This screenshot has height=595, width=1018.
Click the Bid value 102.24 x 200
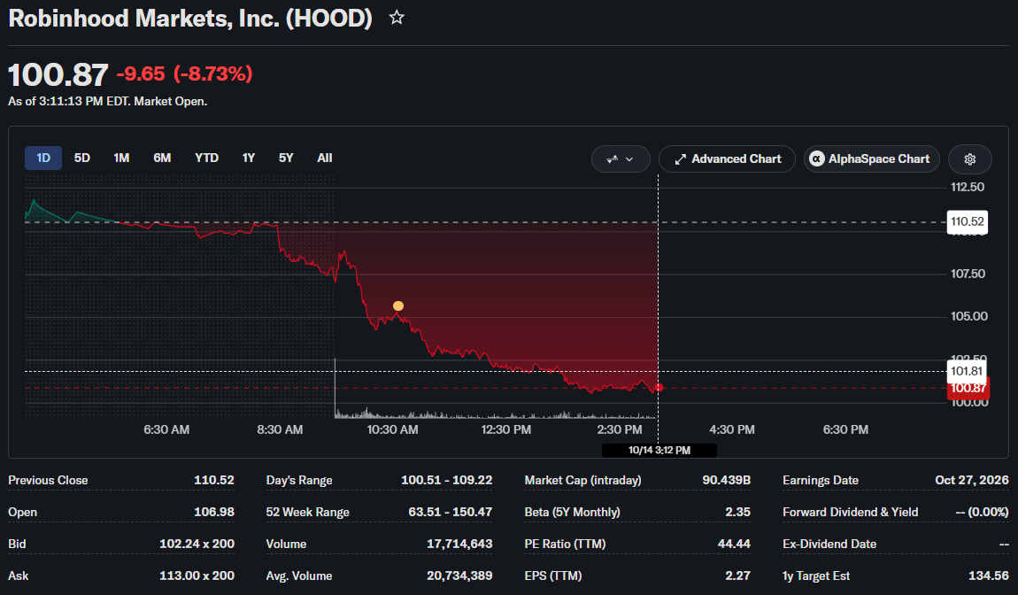tap(197, 544)
